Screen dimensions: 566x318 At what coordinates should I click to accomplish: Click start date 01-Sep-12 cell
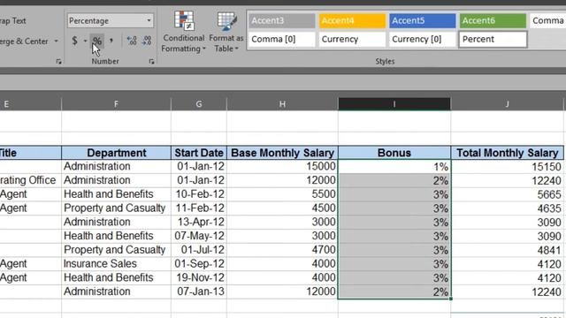click(x=199, y=264)
